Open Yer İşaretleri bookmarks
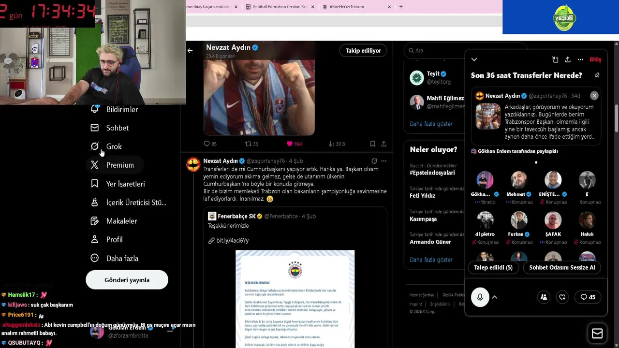Screen dimensions: 619x348 point(118,184)
